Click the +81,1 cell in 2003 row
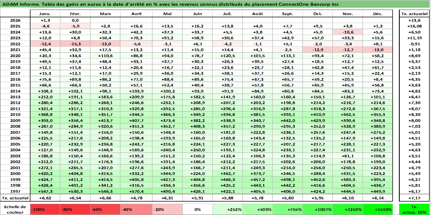 348,156
